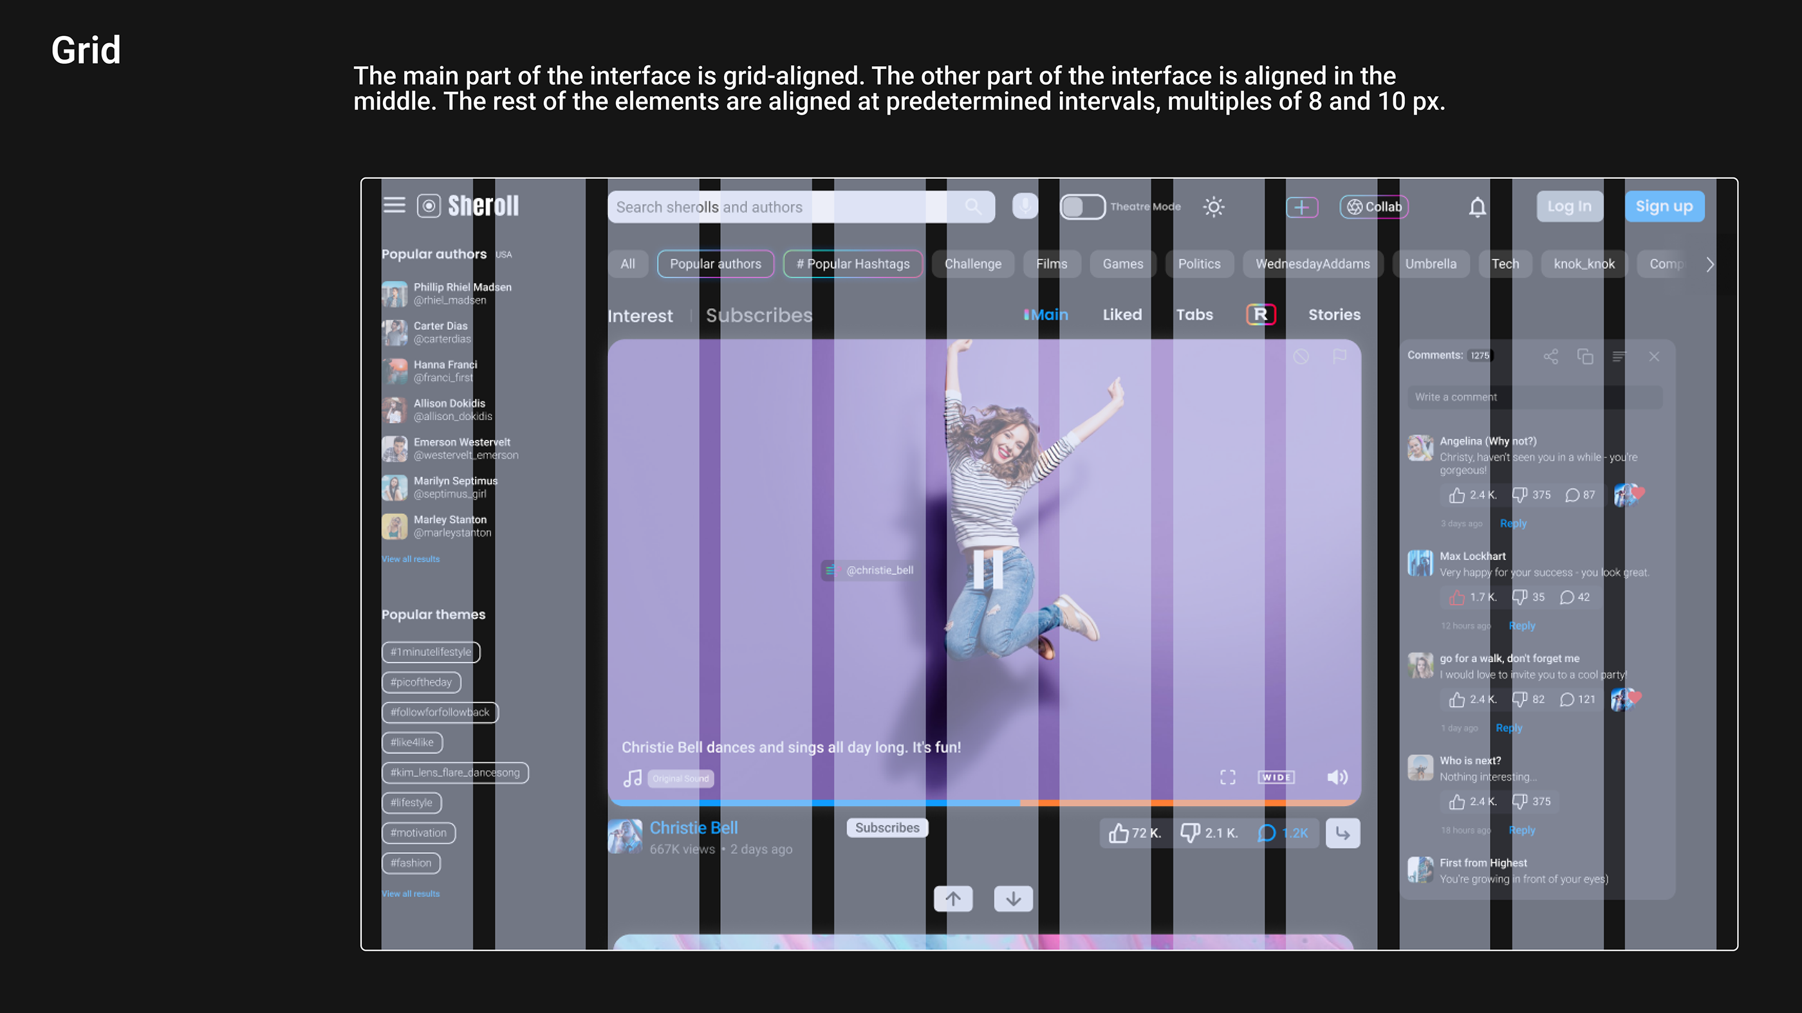Click the microphone voice search icon
This screenshot has height=1013, width=1802.
1025,206
